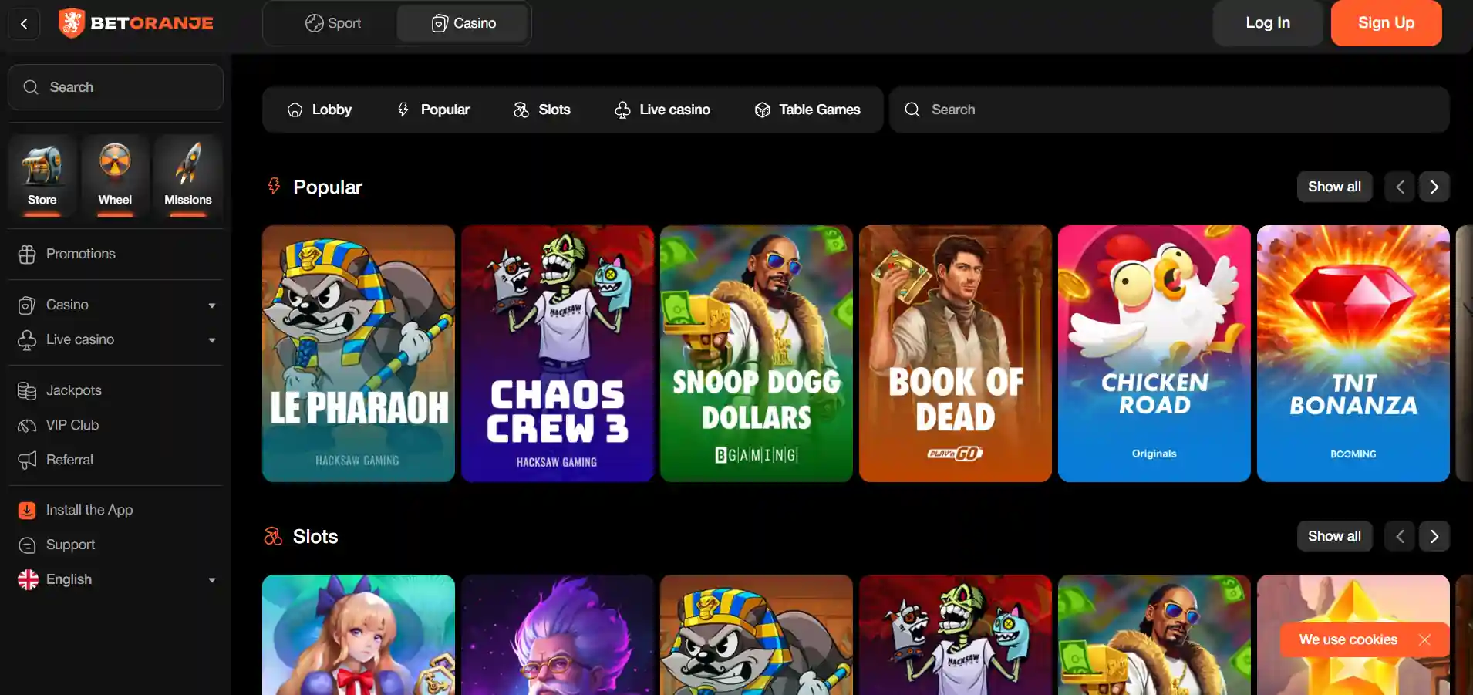Click the Support chat bubble icon
The image size is (1473, 695).
click(27, 545)
